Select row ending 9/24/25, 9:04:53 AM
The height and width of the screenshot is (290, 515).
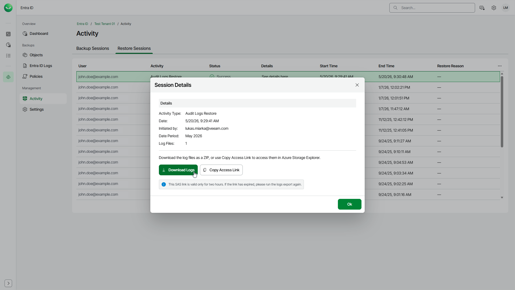tap(288, 162)
